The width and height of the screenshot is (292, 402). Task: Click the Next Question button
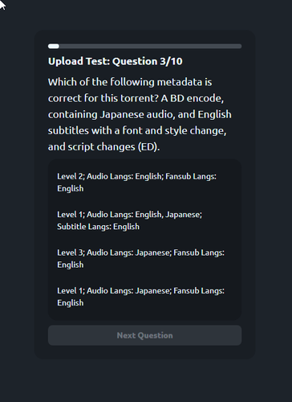pos(144,335)
